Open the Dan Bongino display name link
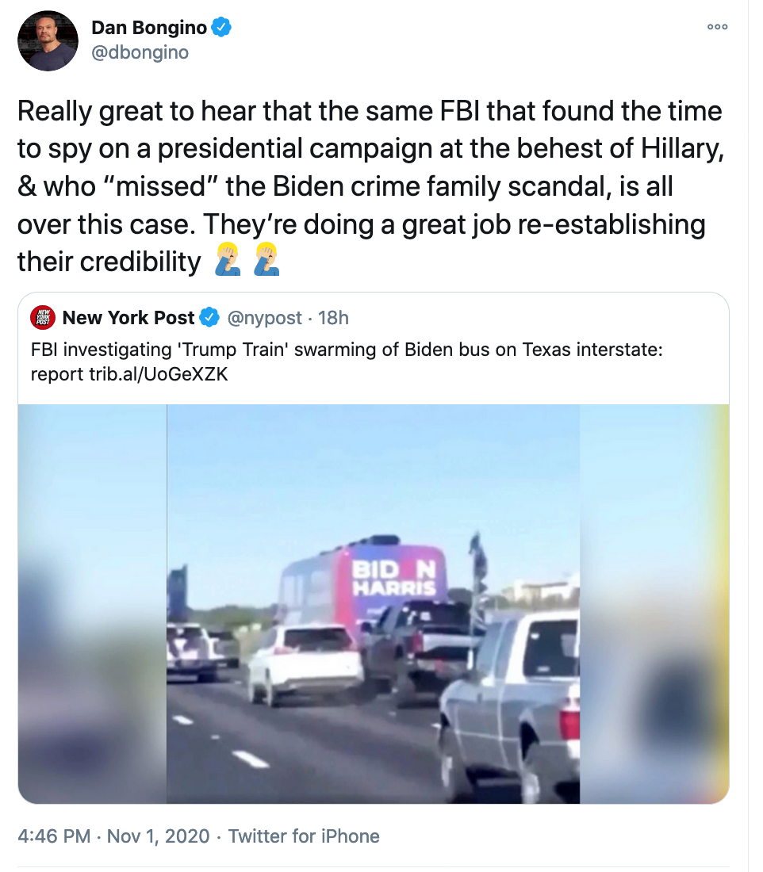The image size is (763, 872). coord(149,29)
